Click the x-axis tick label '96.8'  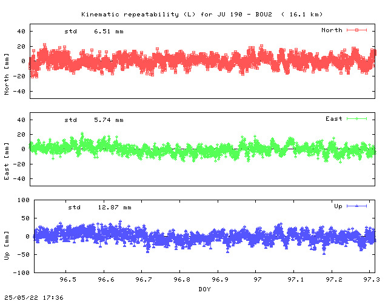click(x=182, y=279)
